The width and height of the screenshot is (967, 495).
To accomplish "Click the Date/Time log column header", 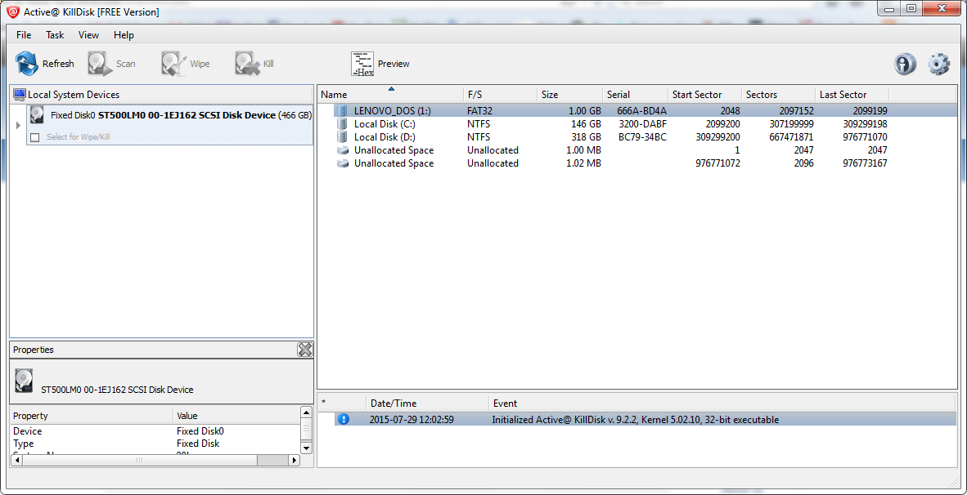I will [x=394, y=404].
